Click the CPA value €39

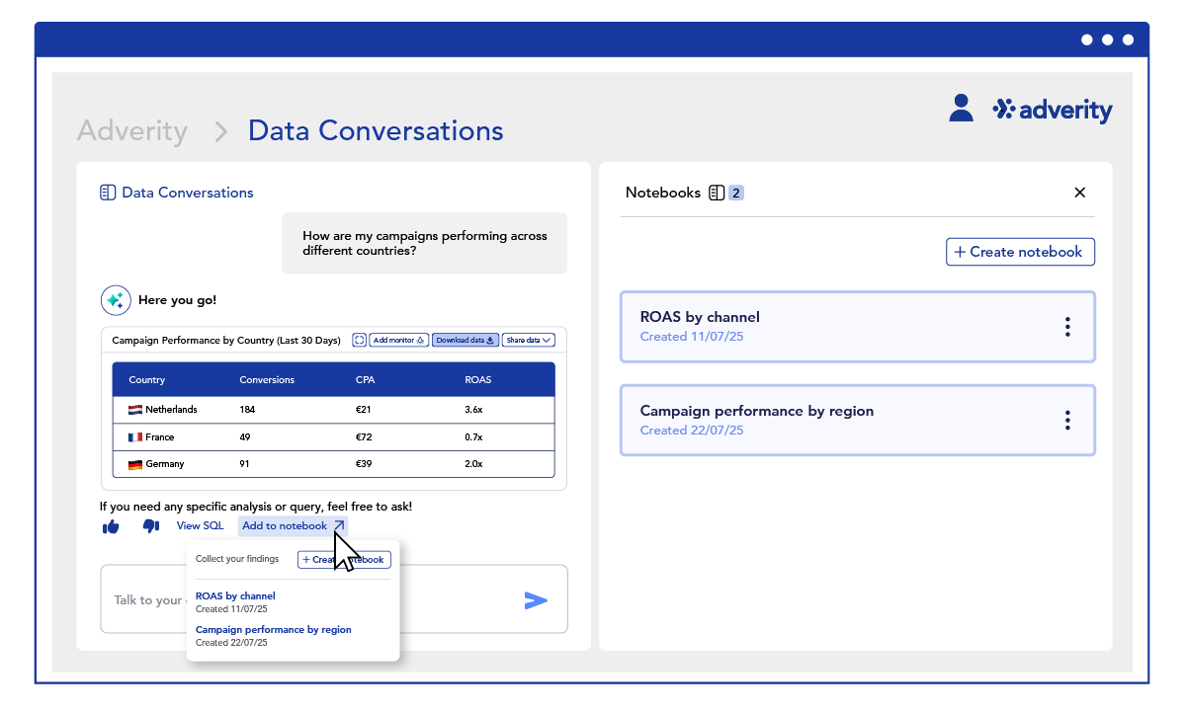363,464
